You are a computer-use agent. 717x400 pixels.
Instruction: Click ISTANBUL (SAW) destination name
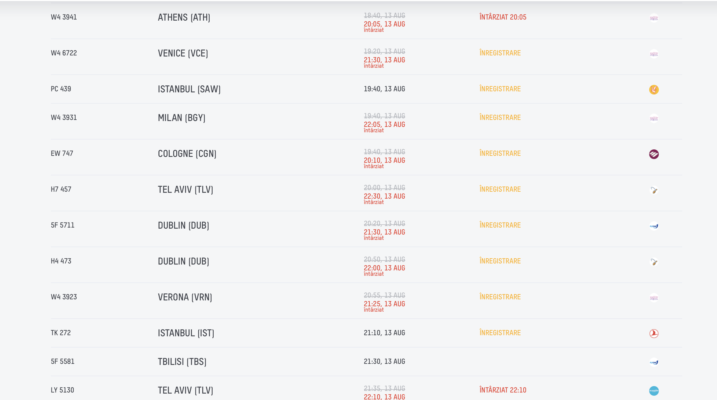tap(189, 89)
